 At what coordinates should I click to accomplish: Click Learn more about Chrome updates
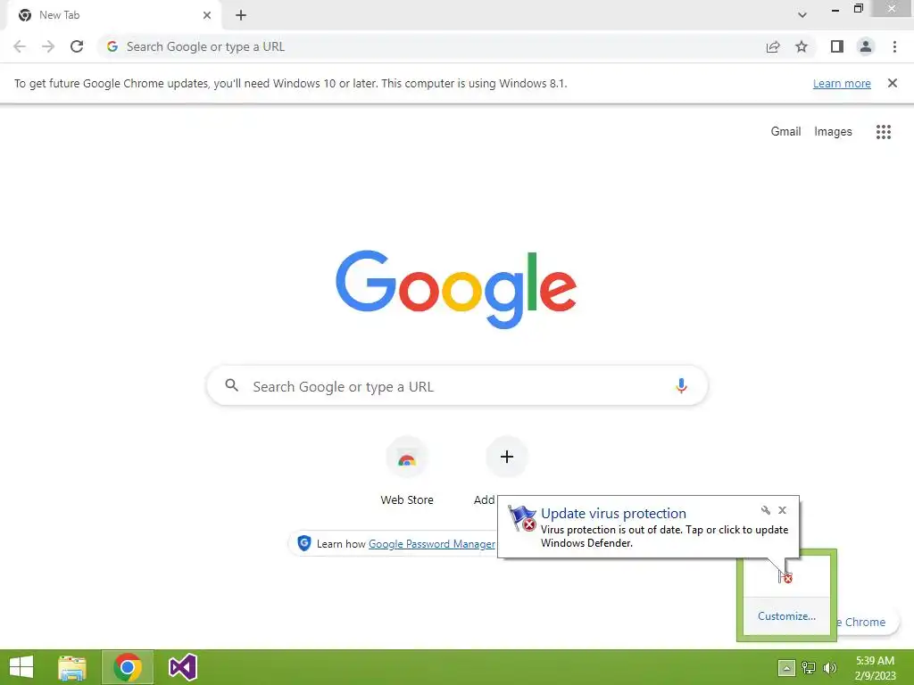click(x=842, y=83)
